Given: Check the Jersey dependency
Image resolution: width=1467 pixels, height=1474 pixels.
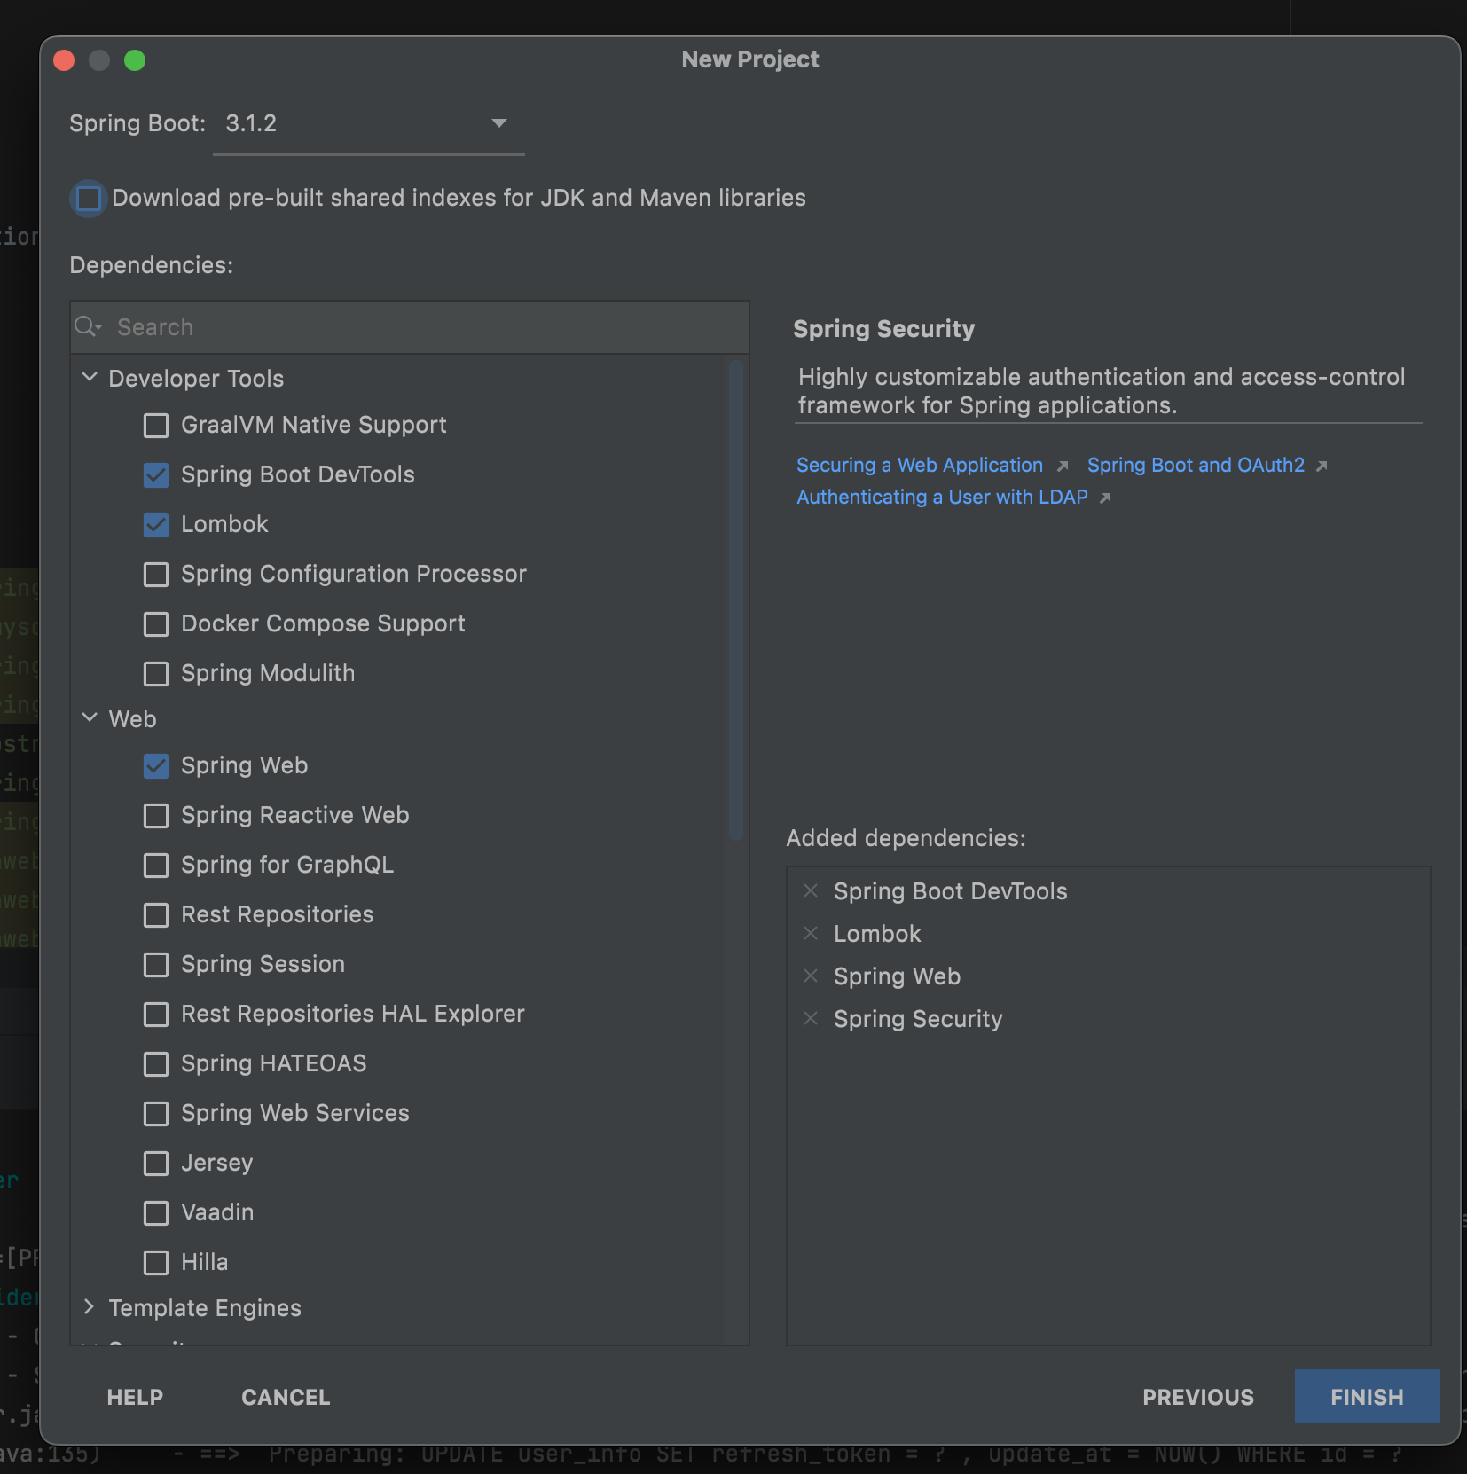Looking at the screenshot, I should [156, 1164].
